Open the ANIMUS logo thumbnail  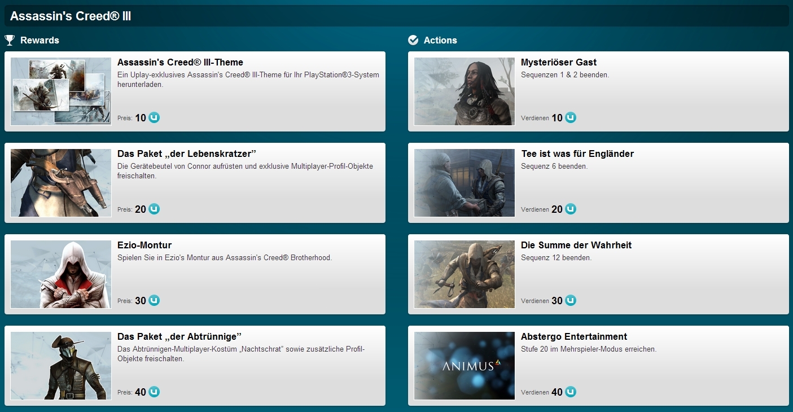click(x=465, y=366)
